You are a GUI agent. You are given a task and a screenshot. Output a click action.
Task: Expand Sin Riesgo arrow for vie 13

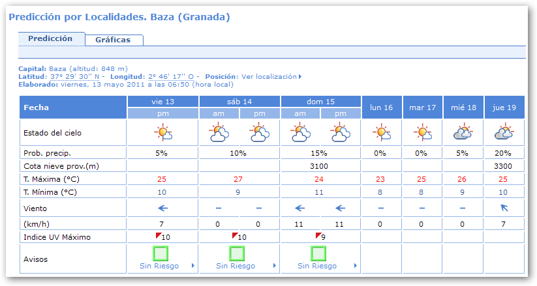(x=192, y=266)
